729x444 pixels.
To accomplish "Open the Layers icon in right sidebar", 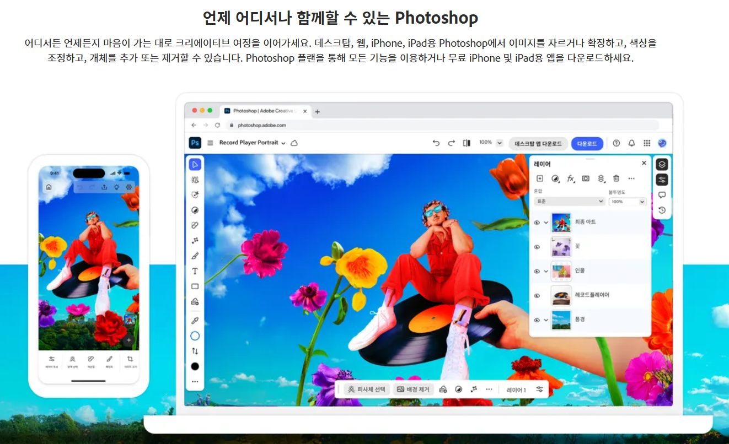I will click(662, 164).
